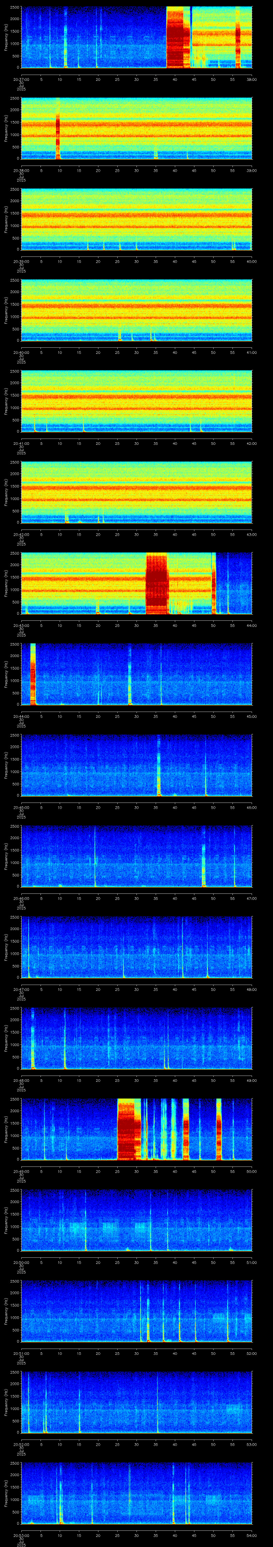Screen dimensions: 273x1547
Task: Select the "20:49:00" time label
Action: pos(21,1171)
